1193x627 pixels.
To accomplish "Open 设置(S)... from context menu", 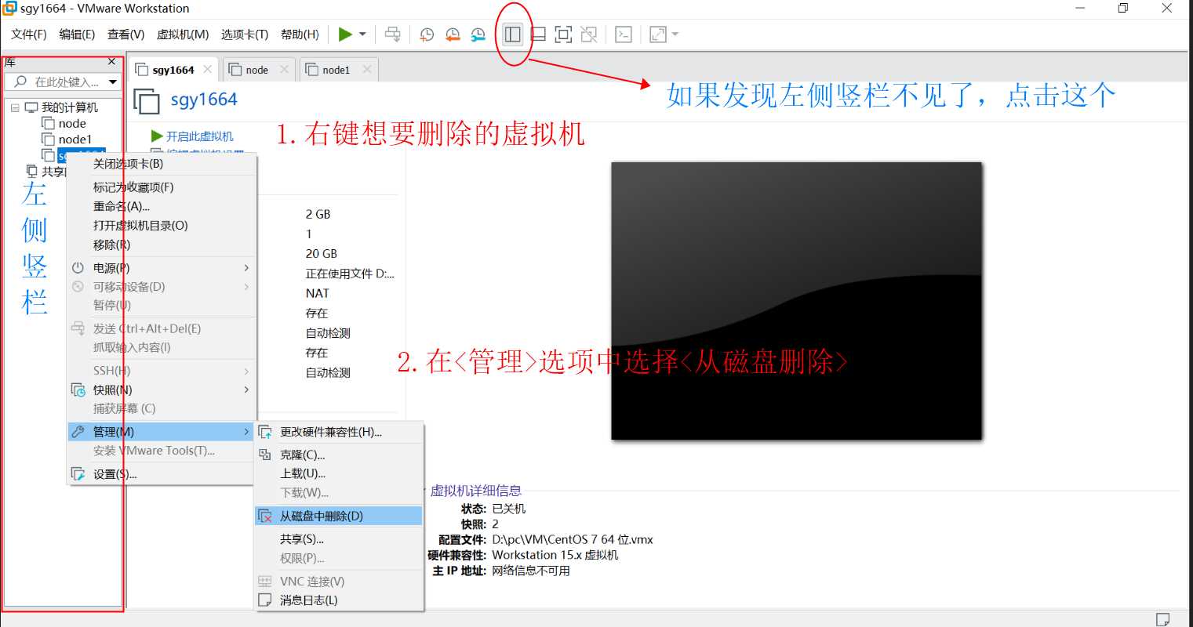I will tap(162, 474).
